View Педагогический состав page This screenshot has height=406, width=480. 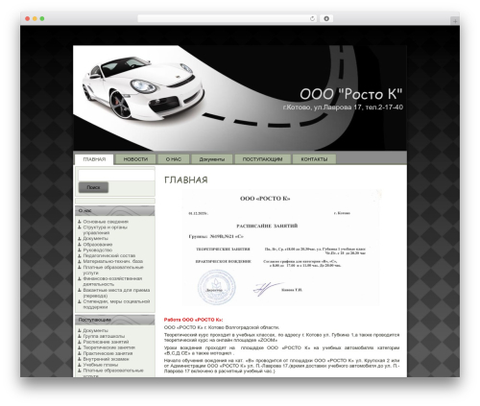[109, 255]
